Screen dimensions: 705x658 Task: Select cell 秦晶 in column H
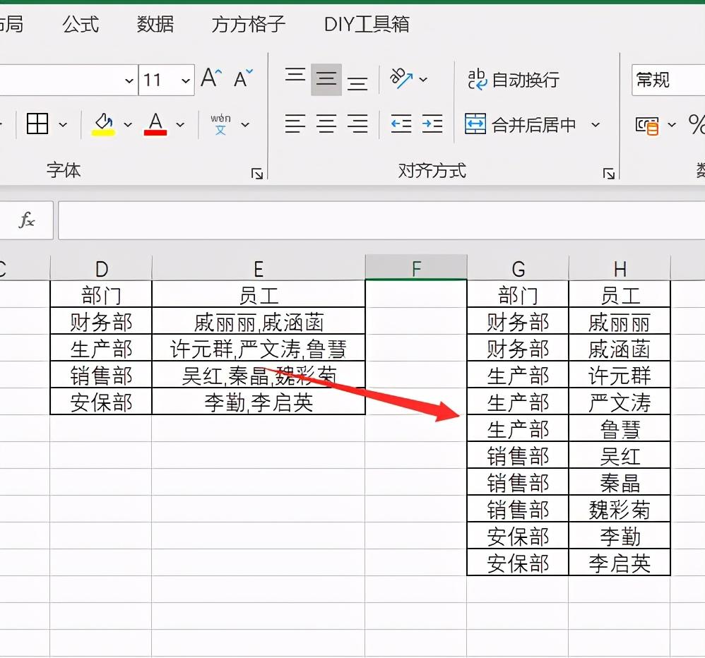point(620,483)
